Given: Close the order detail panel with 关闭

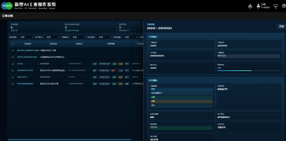Looking at the screenshot, I should tap(281, 26).
